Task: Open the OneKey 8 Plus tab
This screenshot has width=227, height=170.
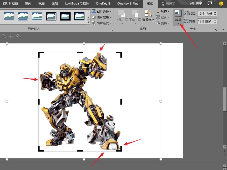Action: 128,3
